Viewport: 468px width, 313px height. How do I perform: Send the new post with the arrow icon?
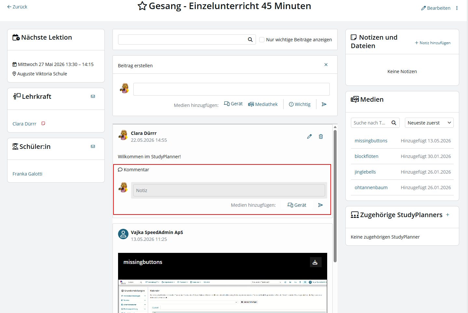point(324,104)
